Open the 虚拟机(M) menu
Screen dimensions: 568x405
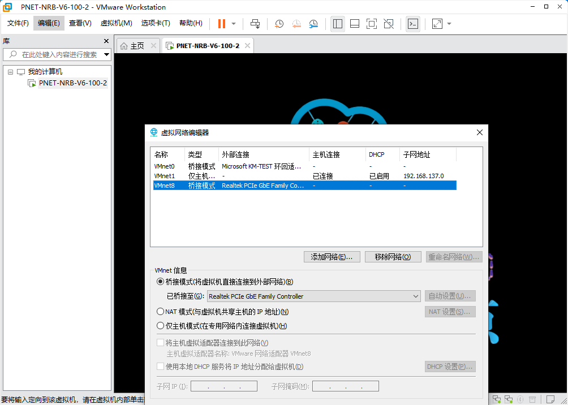pyautogui.click(x=117, y=24)
